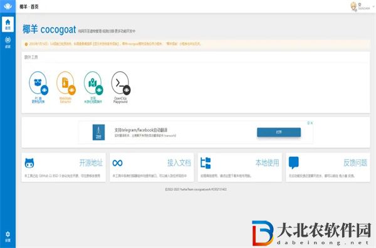Click the user avatar in top-right

pyautogui.click(x=353, y=6)
